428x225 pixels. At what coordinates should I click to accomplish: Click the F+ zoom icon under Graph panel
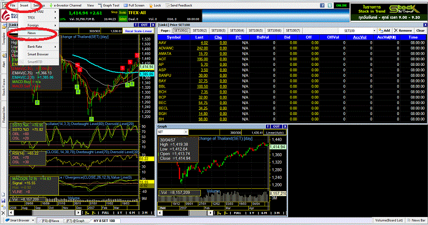click(x=219, y=213)
